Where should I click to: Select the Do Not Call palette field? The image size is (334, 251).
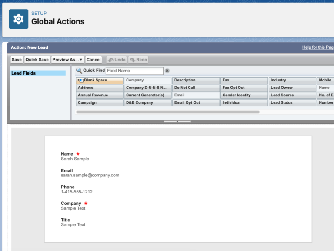coord(196,88)
